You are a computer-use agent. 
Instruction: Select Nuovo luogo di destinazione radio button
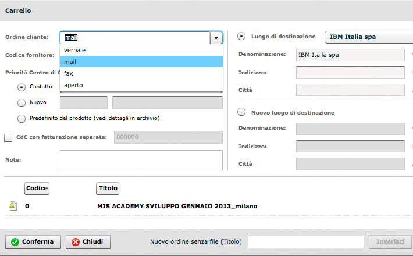(x=241, y=112)
